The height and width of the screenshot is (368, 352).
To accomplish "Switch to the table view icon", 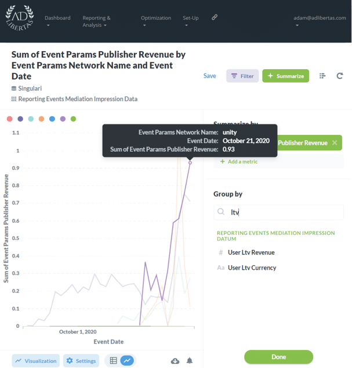I will click(114, 360).
